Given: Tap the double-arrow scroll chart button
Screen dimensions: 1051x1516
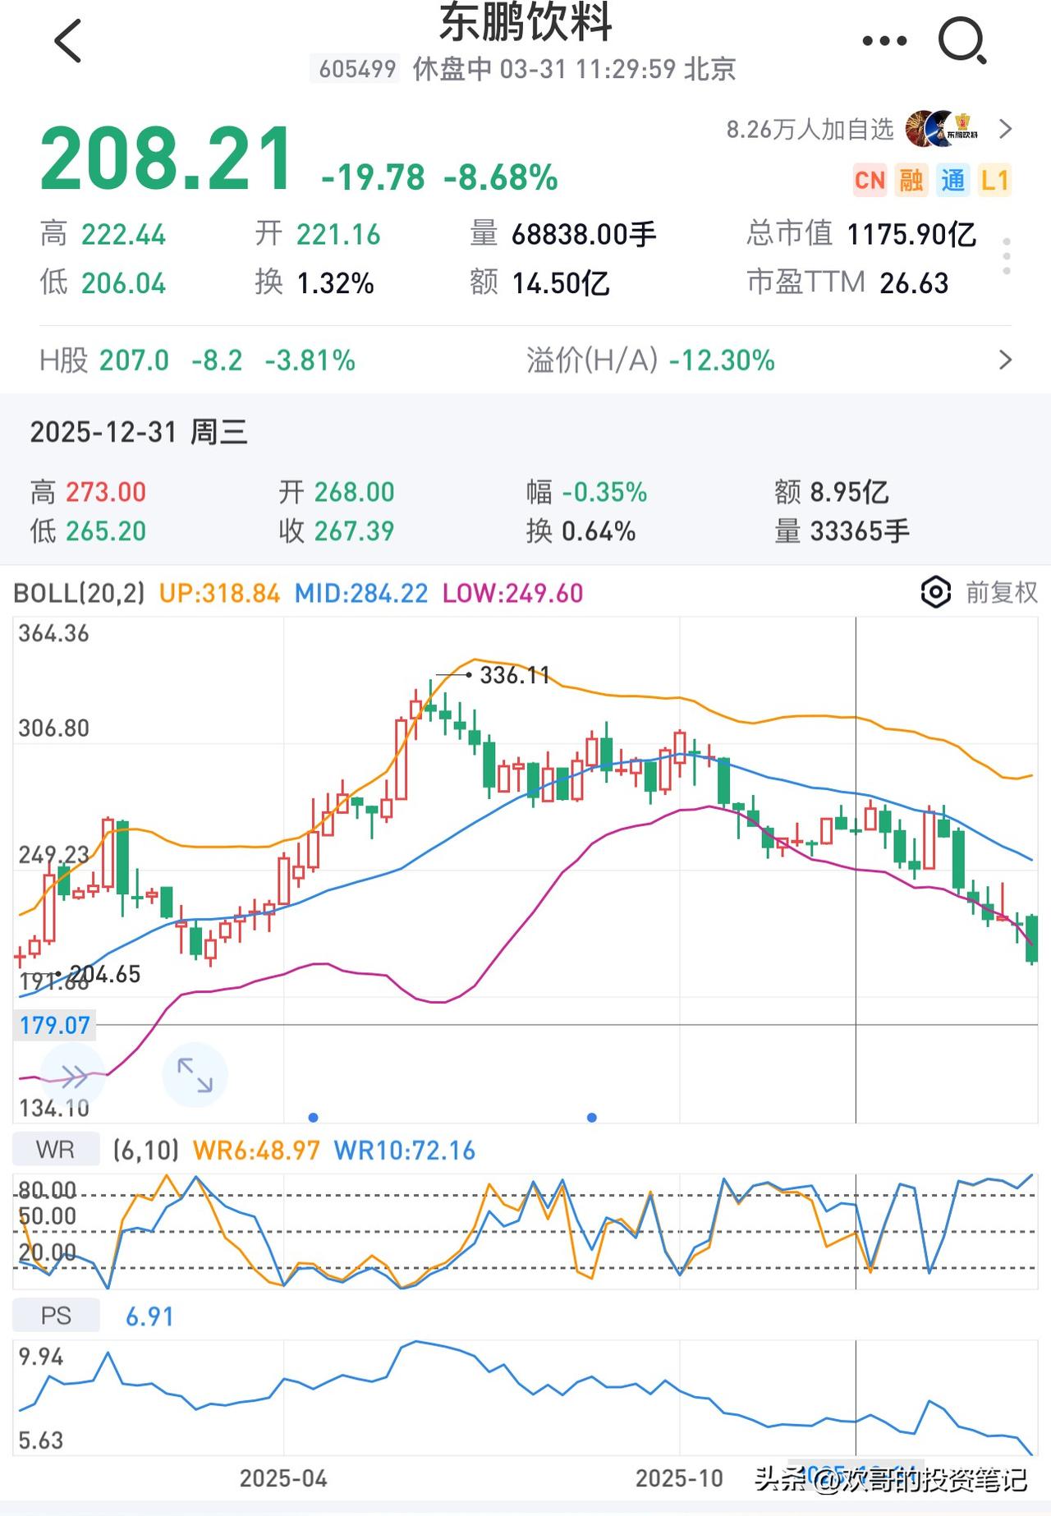Looking at the screenshot, I should [73, 1077].
